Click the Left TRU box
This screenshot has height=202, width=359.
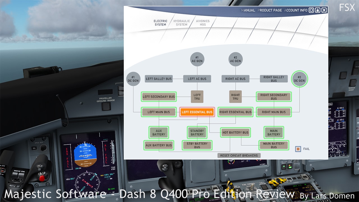pos(197,97)
